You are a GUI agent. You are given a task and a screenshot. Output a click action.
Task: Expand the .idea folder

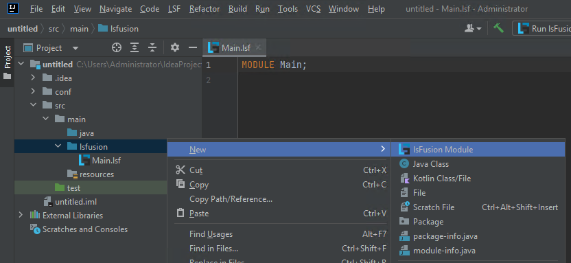click(33, 78)
